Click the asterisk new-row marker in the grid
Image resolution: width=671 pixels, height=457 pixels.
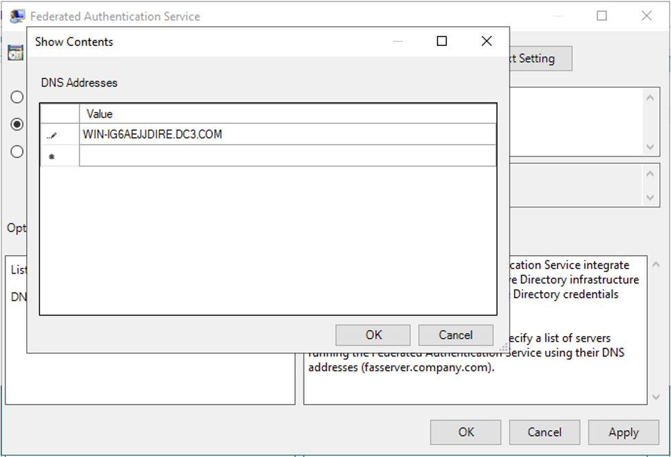[52, 157]
